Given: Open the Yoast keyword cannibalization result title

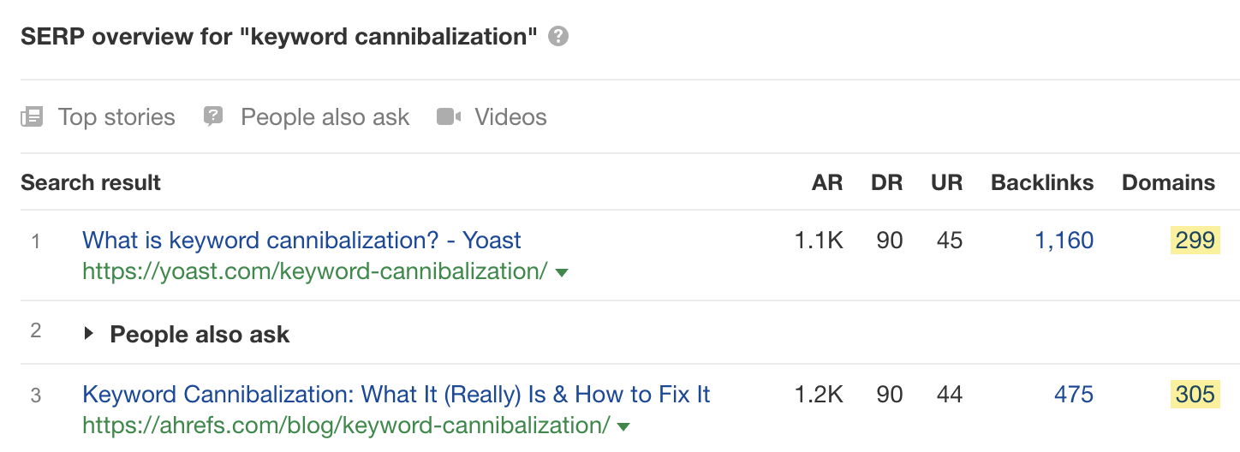Looking at the screenshot, I should point(301,241).
